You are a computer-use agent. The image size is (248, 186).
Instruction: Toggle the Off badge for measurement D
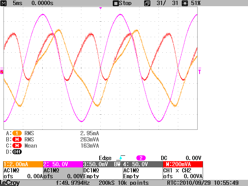coord(17,152)
